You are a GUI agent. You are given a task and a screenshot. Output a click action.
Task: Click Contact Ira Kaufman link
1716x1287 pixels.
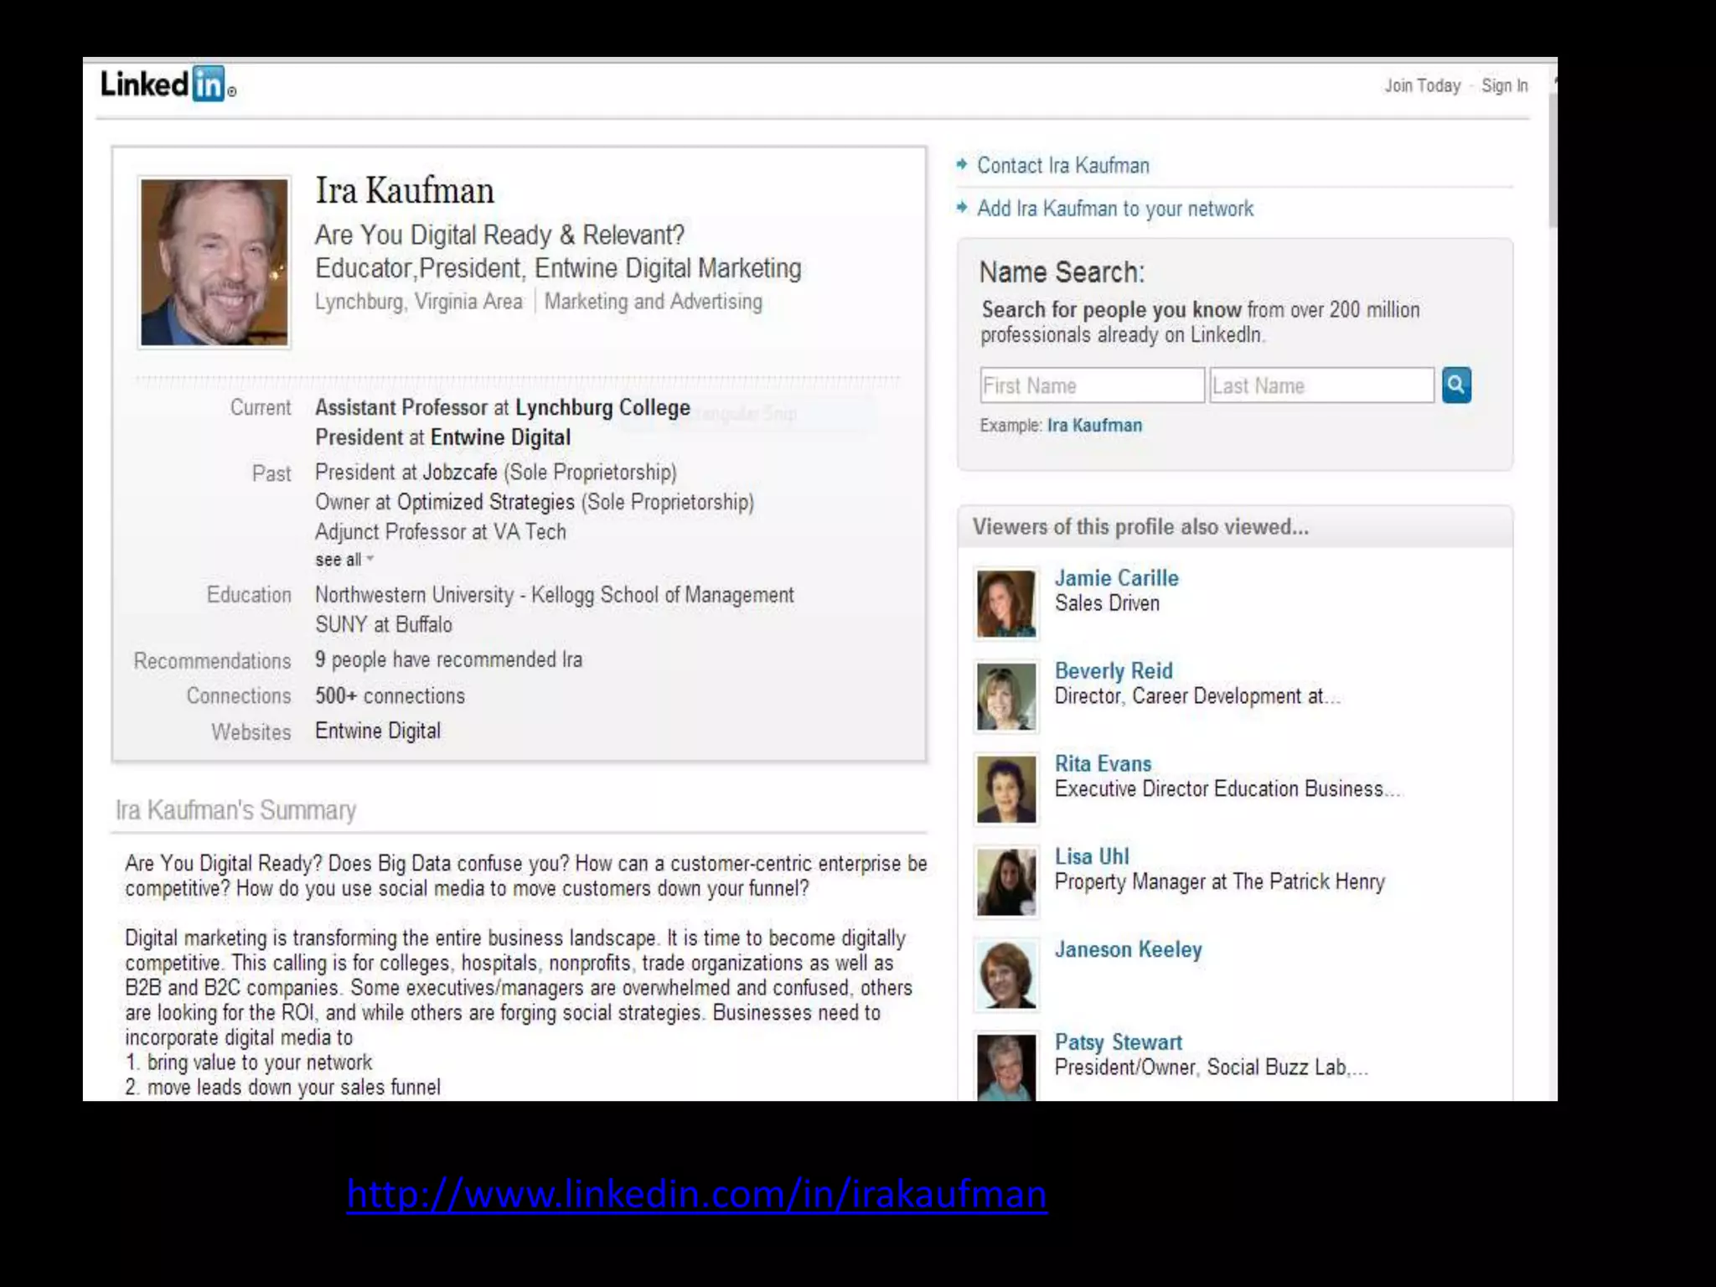[x=1063, y=165]
